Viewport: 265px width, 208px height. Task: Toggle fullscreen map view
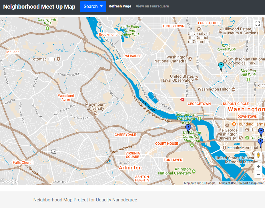pyautogui.click(x=258, y=23)
